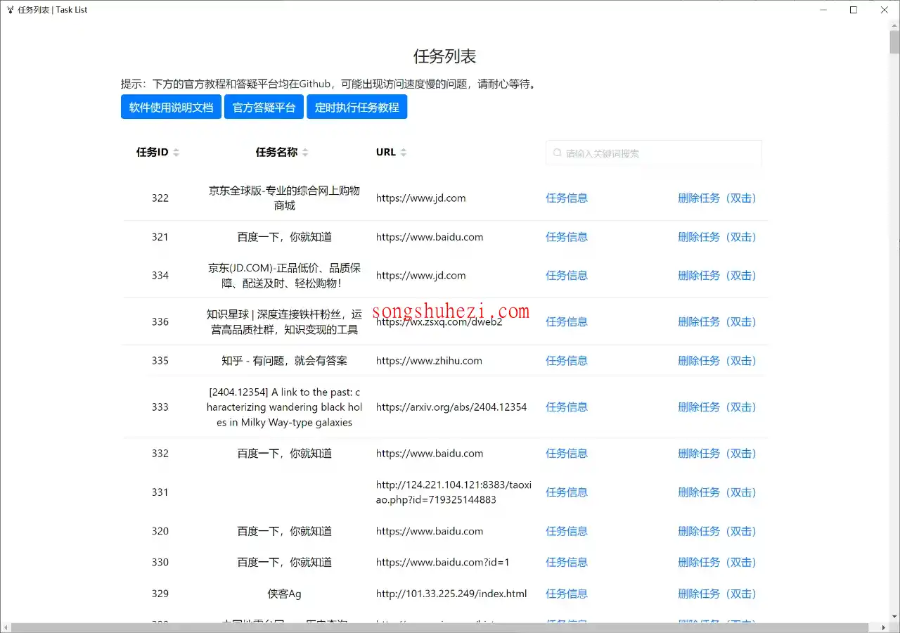Image resolution: width=900 pixels, height=633 pixels.
Task: Click 删除任务 link for task 329
Action: click(x=719, y=594)
